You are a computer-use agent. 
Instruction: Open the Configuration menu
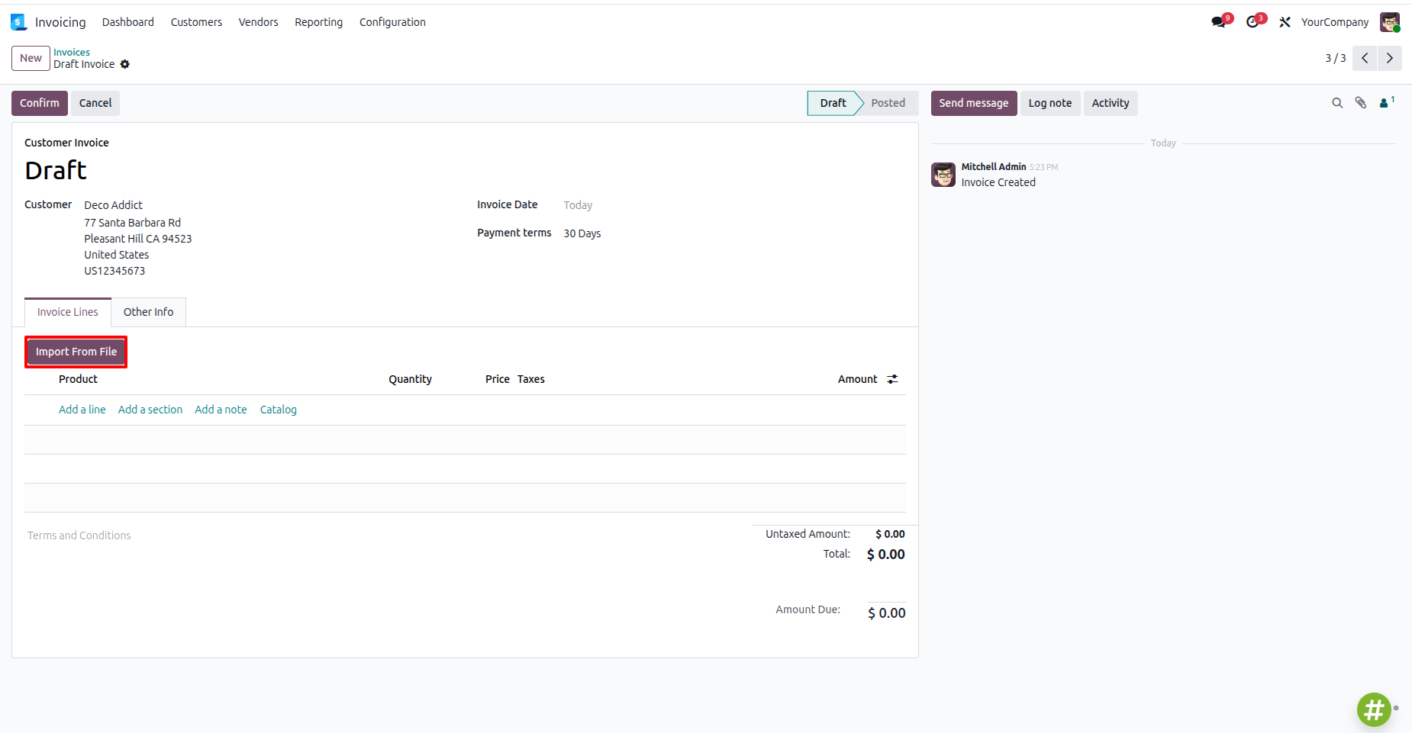pos(392,22)
